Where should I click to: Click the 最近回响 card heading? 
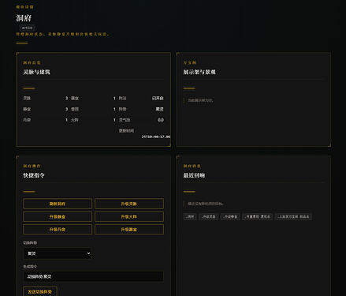[x=194, y=175]
